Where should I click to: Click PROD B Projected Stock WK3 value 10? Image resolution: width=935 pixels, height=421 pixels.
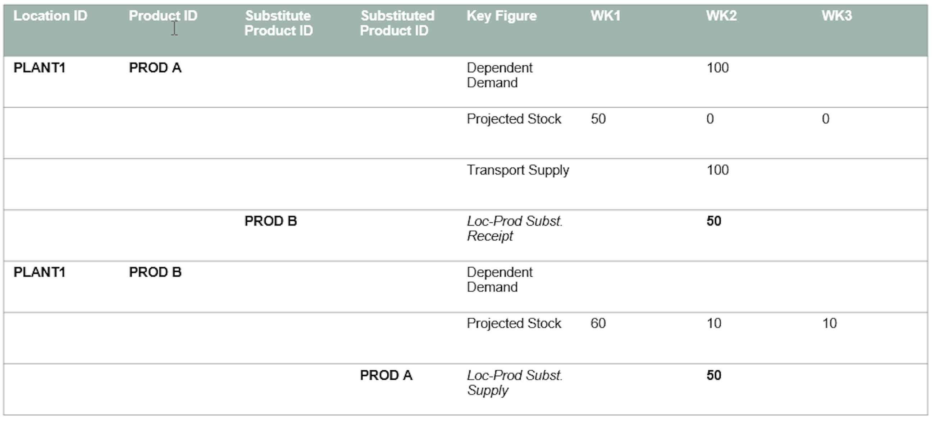click(x=829, y=323)
